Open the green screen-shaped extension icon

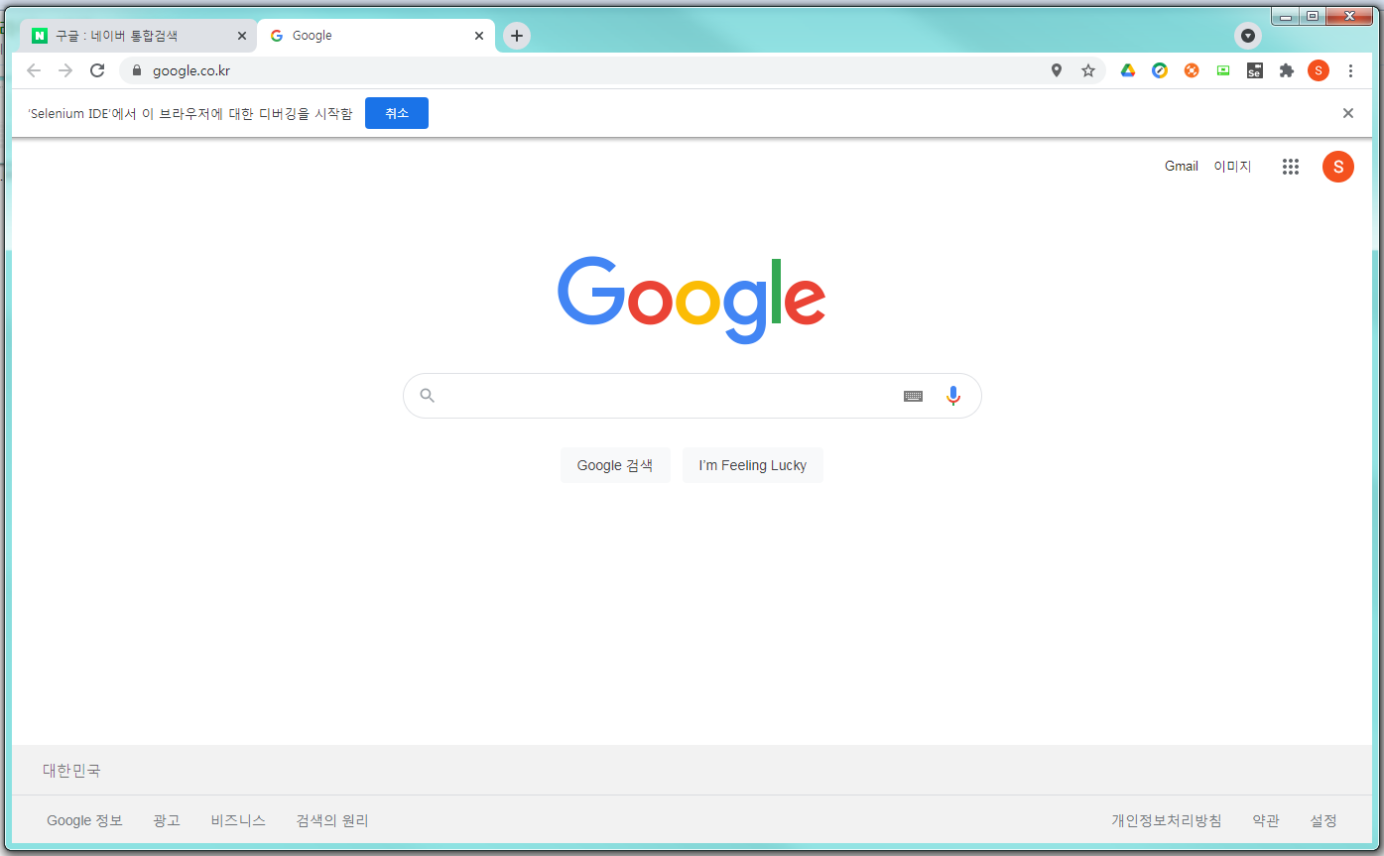tap(1223, 70)
